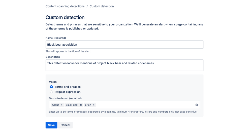Viewport: 252px width, 133px height.
Task: Cancel editing the detection
Action: (65, 125)
